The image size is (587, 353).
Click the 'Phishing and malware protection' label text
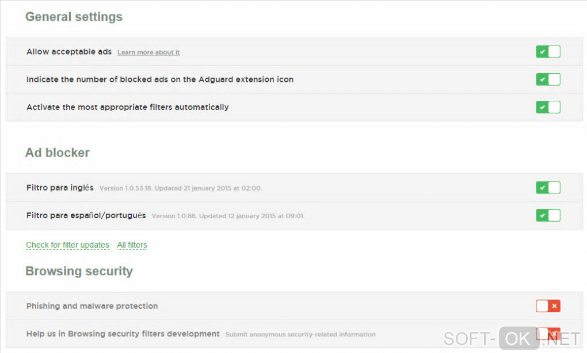click(92, 306)
